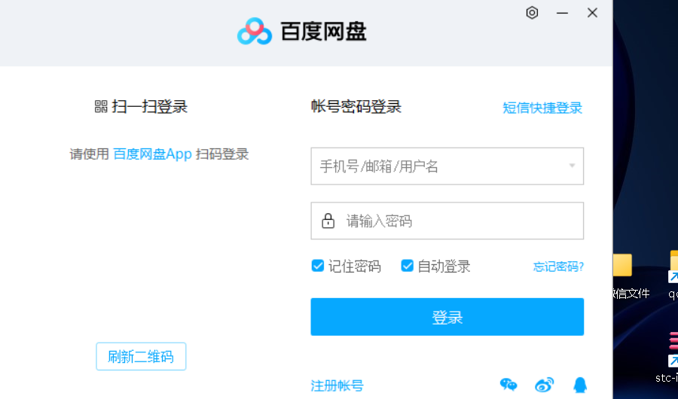Image resolution: width=678 pixels, height=399 pixels.
Task: Select the 扫一扫登录 heading
Action: click(x=150, y=106)
